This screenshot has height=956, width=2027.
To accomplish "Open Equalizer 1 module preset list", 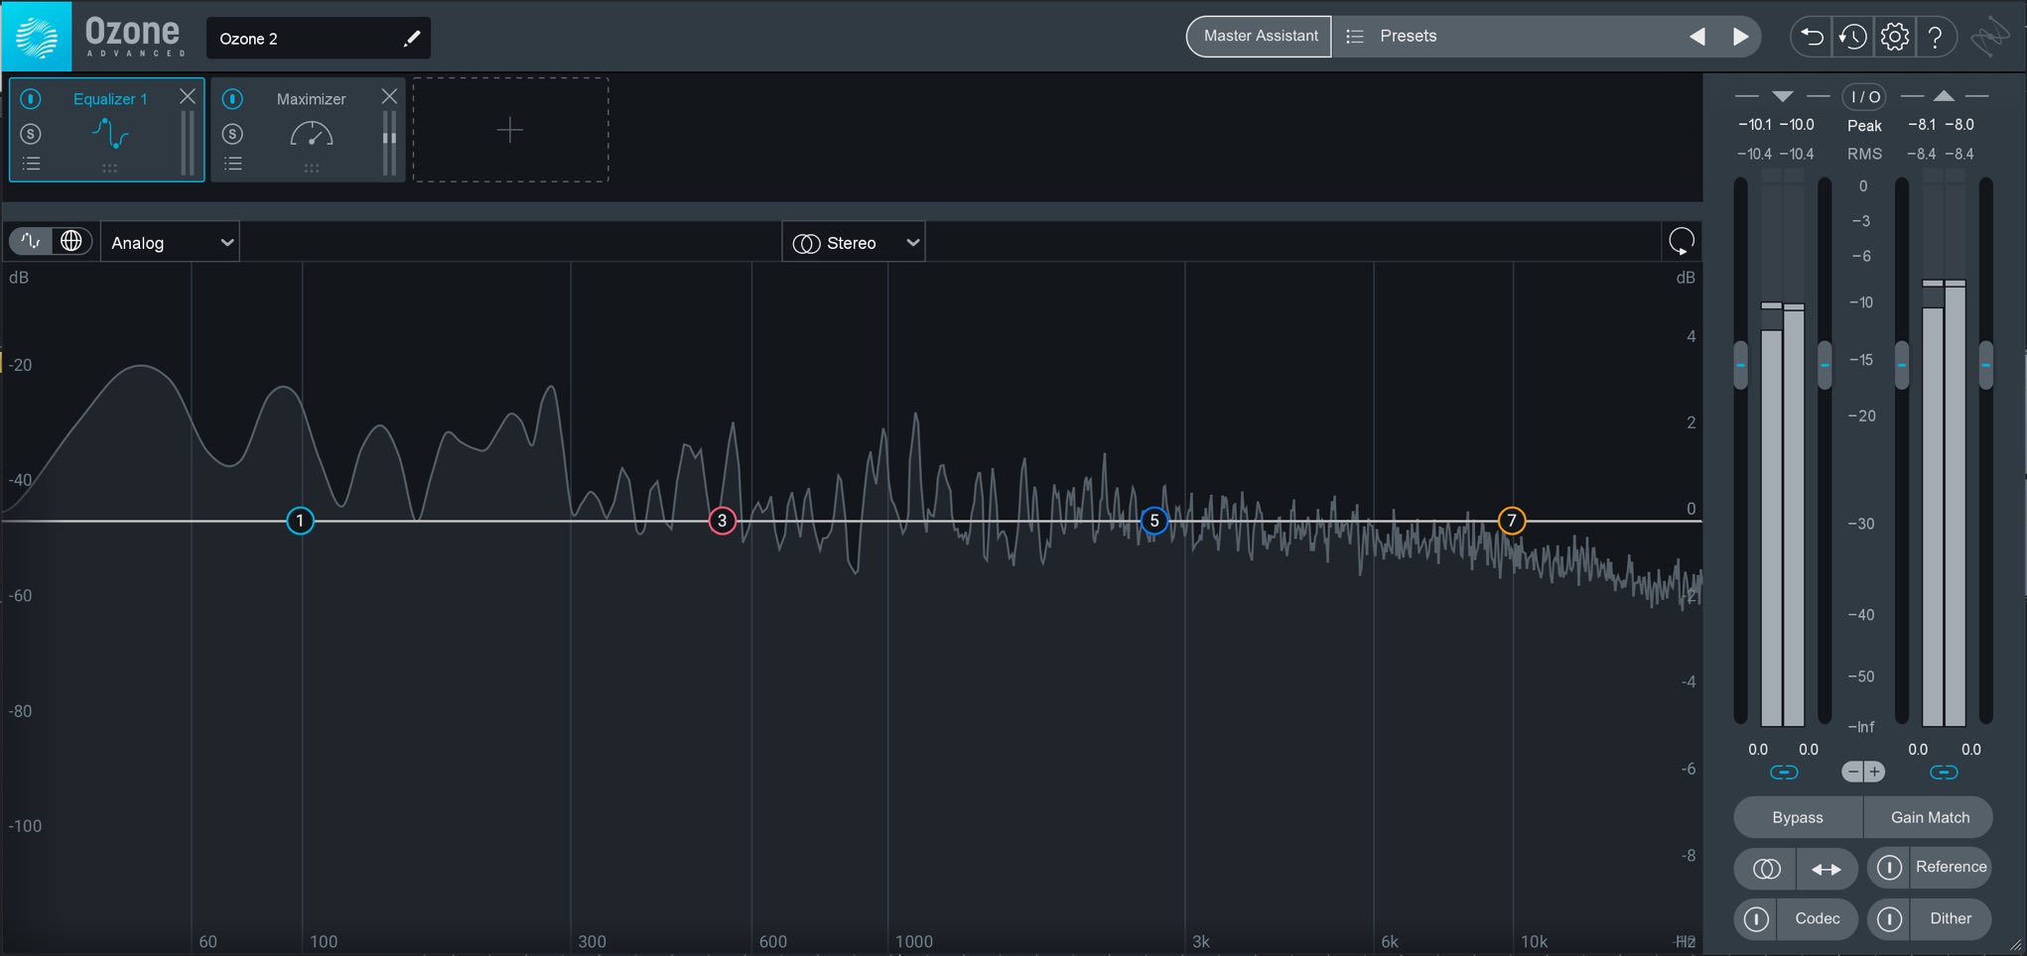I will tap(31, 164).
